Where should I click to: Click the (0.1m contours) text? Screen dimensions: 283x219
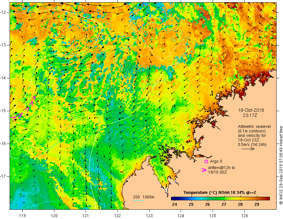252,131
